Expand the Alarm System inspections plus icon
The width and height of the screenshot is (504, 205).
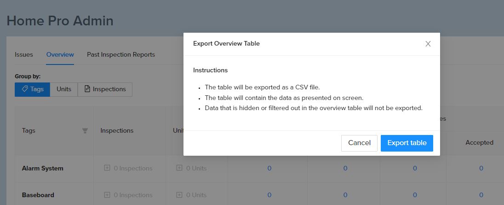click(107, 168)
